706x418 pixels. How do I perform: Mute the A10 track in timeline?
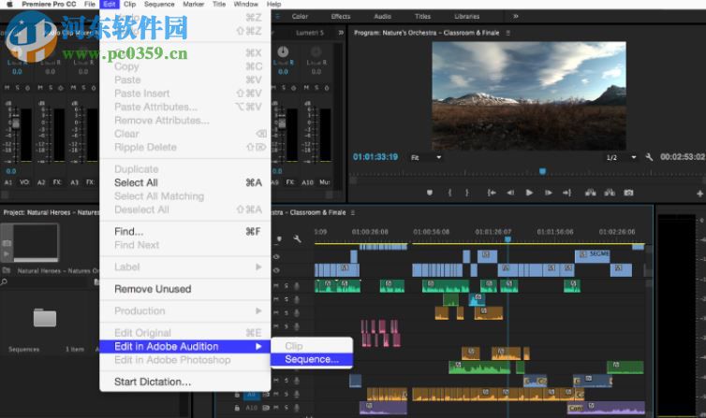[276, 408]
